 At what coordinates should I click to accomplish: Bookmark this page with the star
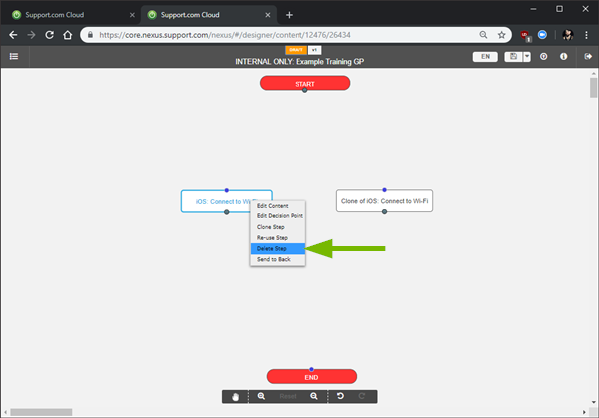click(x=501, y=35)
